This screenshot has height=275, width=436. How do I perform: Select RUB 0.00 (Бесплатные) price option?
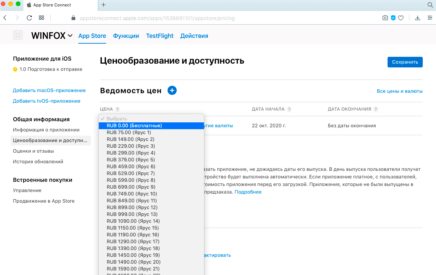click(x=134, y=125)
